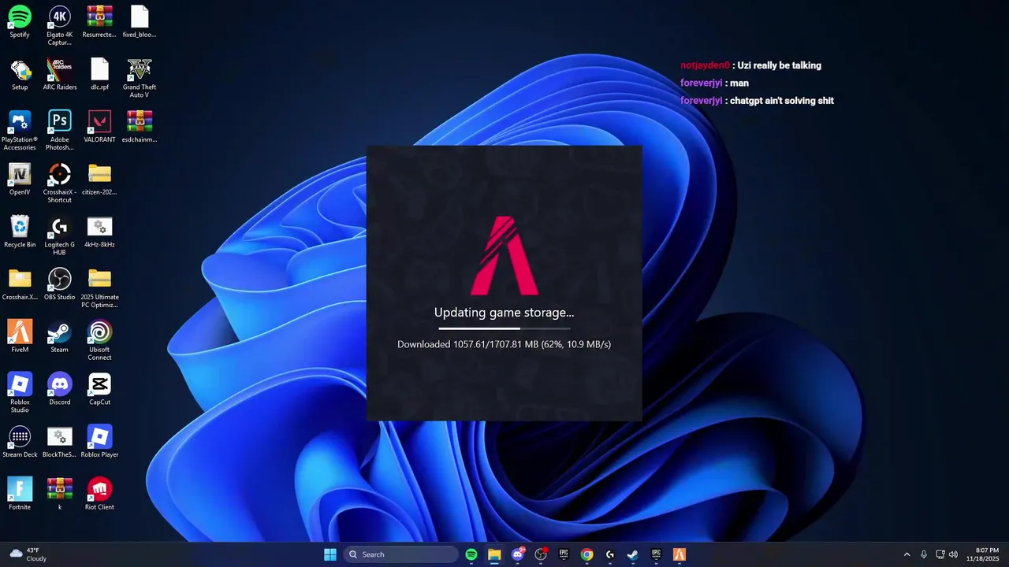1009x567 pixels.
Task: Click the FiveM update progress bar
Action: (504, 328)
